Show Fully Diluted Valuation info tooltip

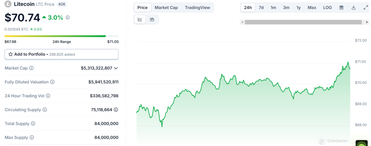[x=52, y=82]
